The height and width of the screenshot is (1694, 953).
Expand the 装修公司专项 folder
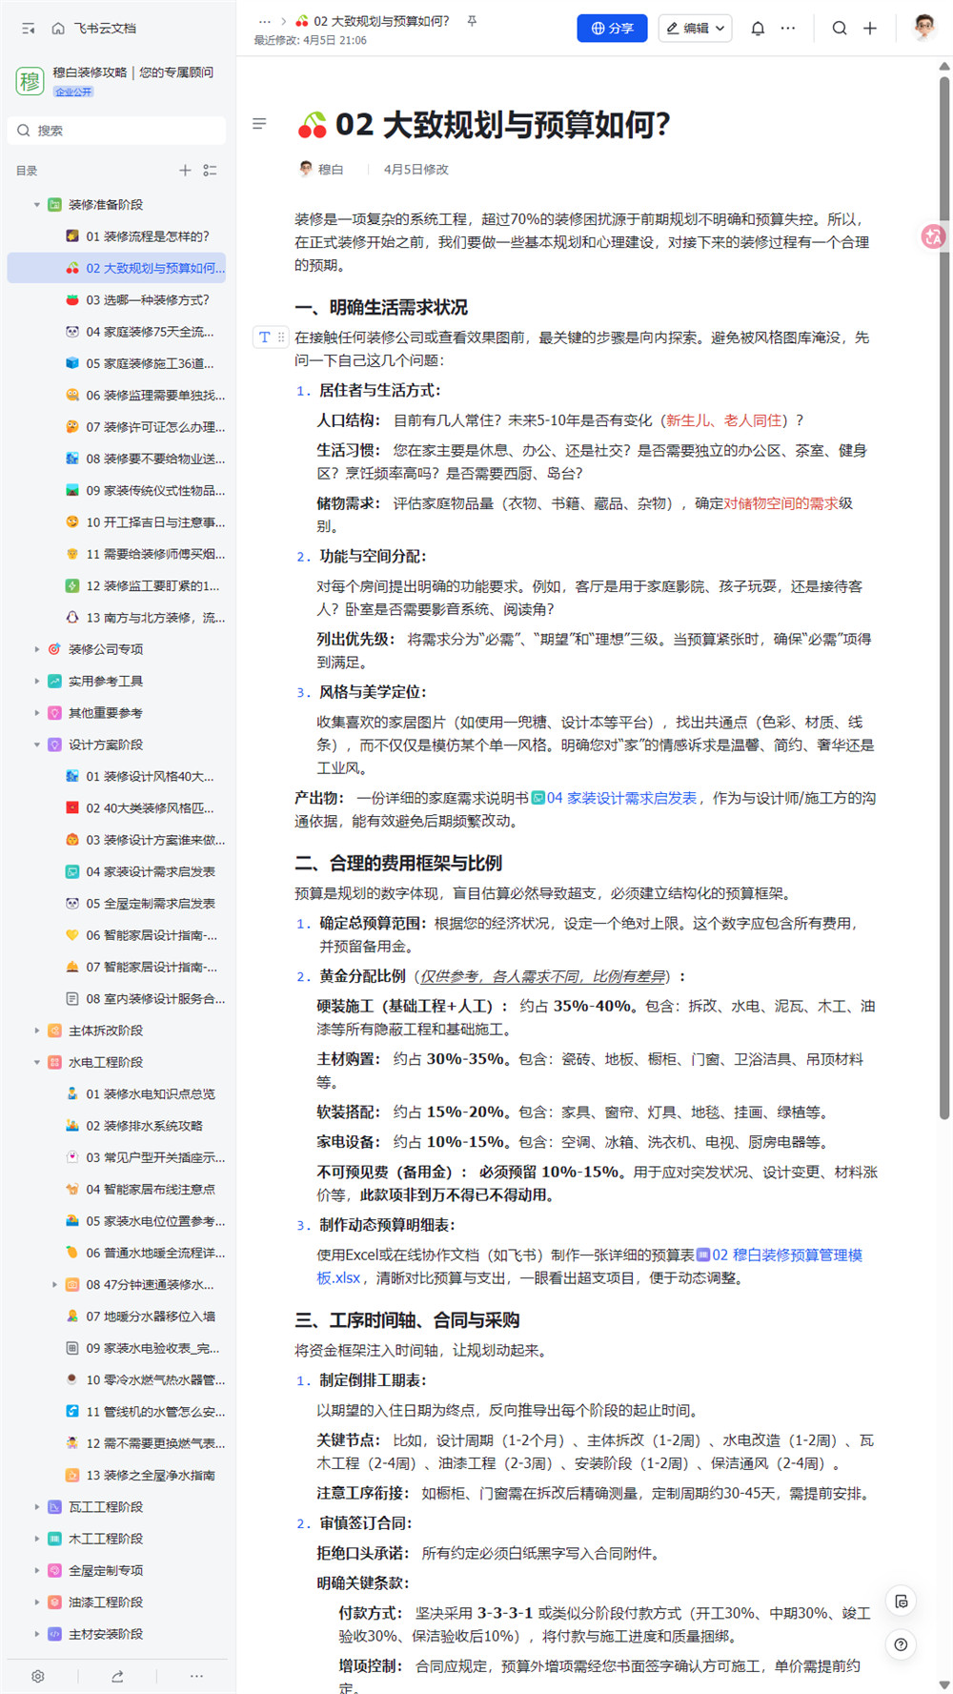[x=37, y=649]
